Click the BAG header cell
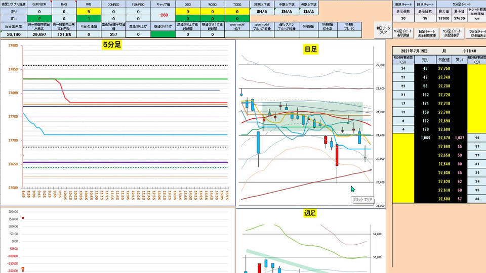Viewport: 486px width, 273px height. pyautogui.click(x=64, y=5)
